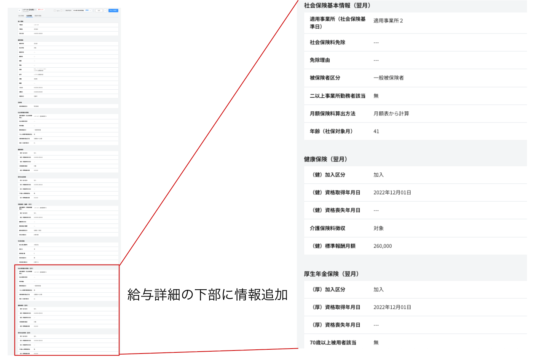Switch to the first tab in header
The height and width of the screenshot is (360, 558).
coord(21,16)
